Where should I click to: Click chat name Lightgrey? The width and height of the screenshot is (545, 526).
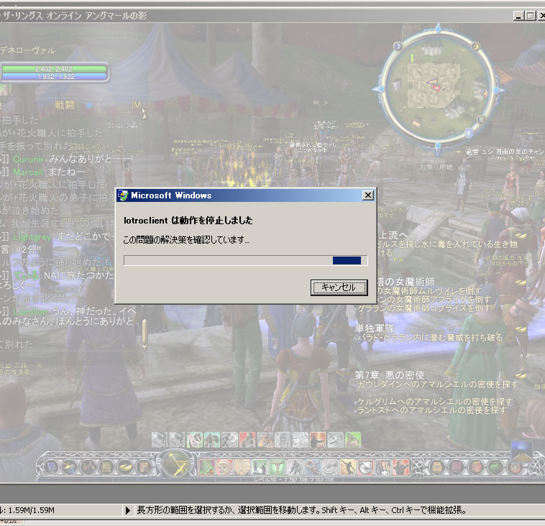(x=32, y=237)
